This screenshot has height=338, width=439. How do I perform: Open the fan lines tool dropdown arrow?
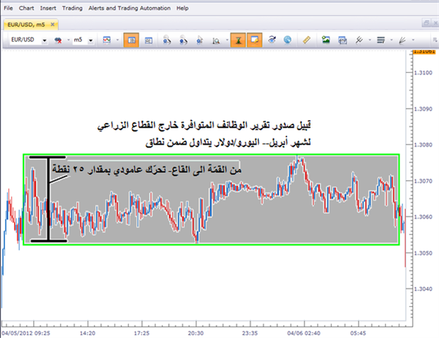(413, 40)
